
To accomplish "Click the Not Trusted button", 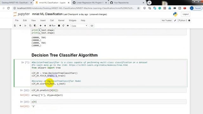I will (x=167, y=20).
